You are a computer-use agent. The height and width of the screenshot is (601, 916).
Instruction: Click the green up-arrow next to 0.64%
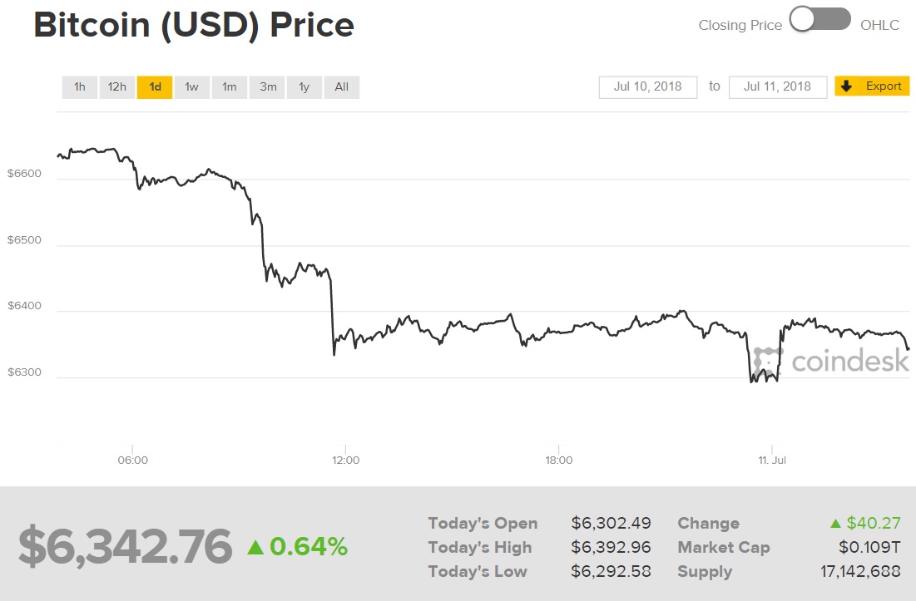257,546
